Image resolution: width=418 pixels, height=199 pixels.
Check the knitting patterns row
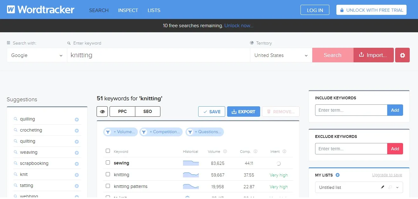click(108, 186)
